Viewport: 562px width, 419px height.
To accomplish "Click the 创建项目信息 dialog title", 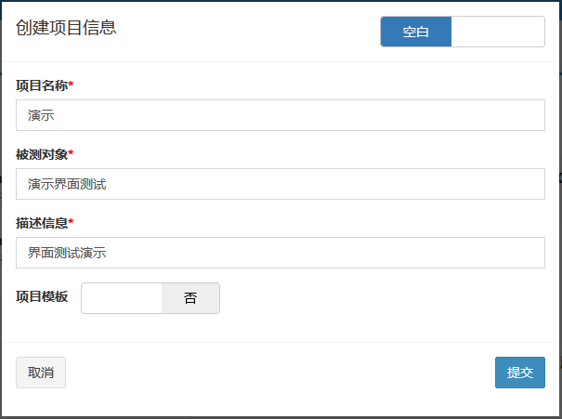I will [x=66, y=28].
